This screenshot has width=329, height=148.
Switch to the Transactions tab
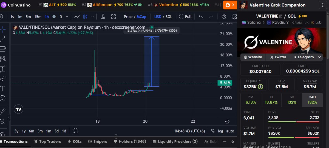[14, 141]
